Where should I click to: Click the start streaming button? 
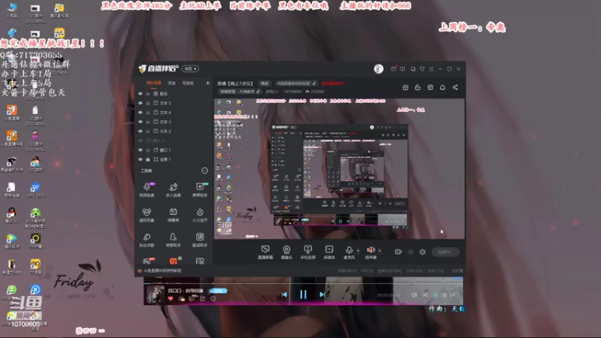click(x=445, y=252)
